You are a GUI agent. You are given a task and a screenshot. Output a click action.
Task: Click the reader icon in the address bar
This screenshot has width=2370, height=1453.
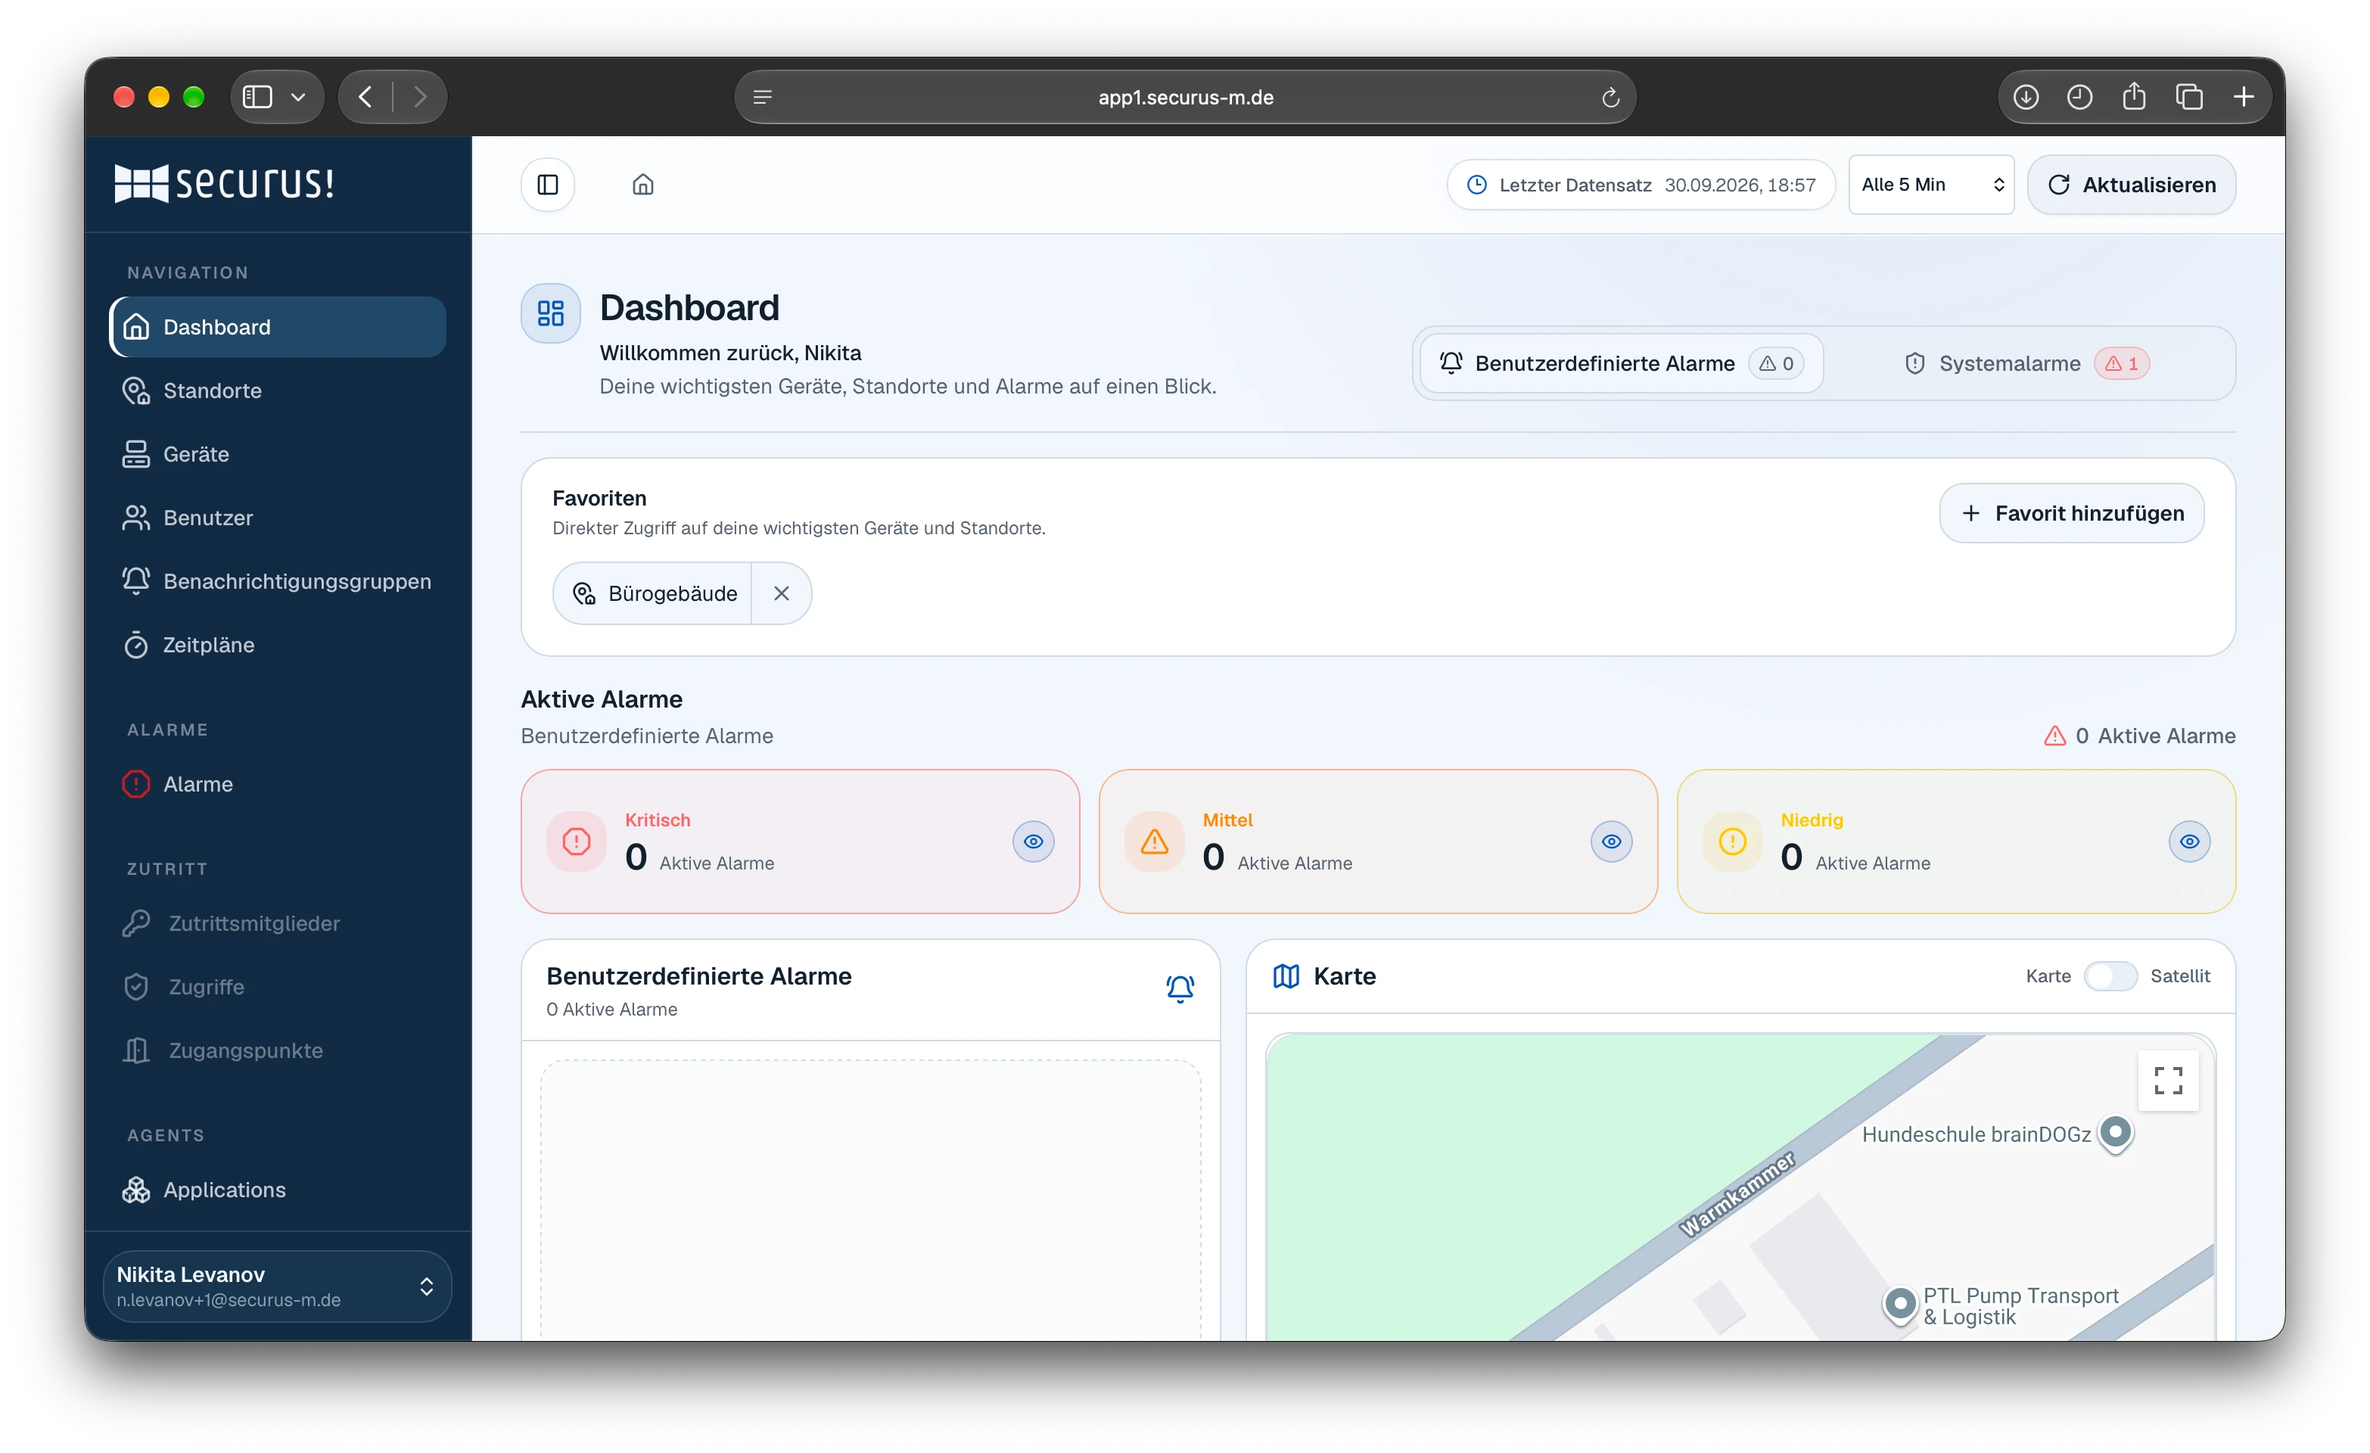click(763, 97)
